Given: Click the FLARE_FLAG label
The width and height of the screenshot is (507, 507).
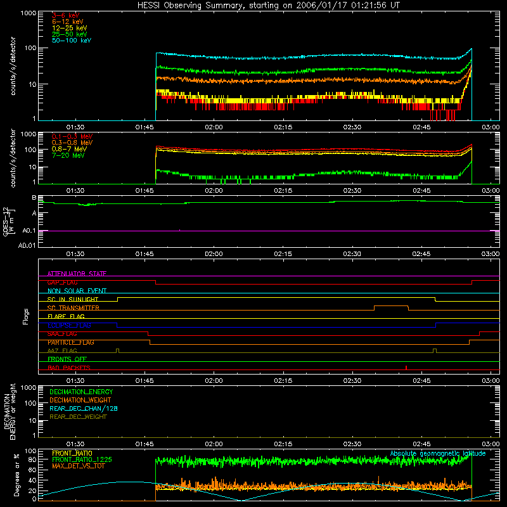Looking at the screenshot, I should (x=66, y=316).
